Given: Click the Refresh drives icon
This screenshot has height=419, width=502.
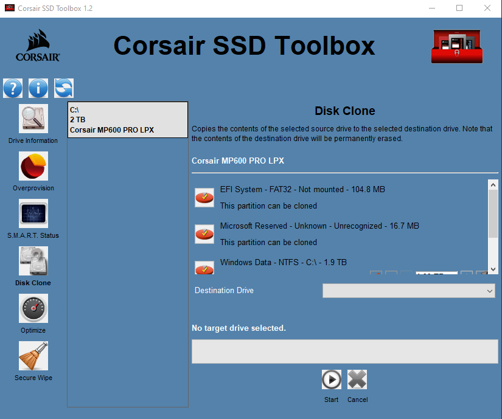Looking at the screenshot, I should point(63,88).
